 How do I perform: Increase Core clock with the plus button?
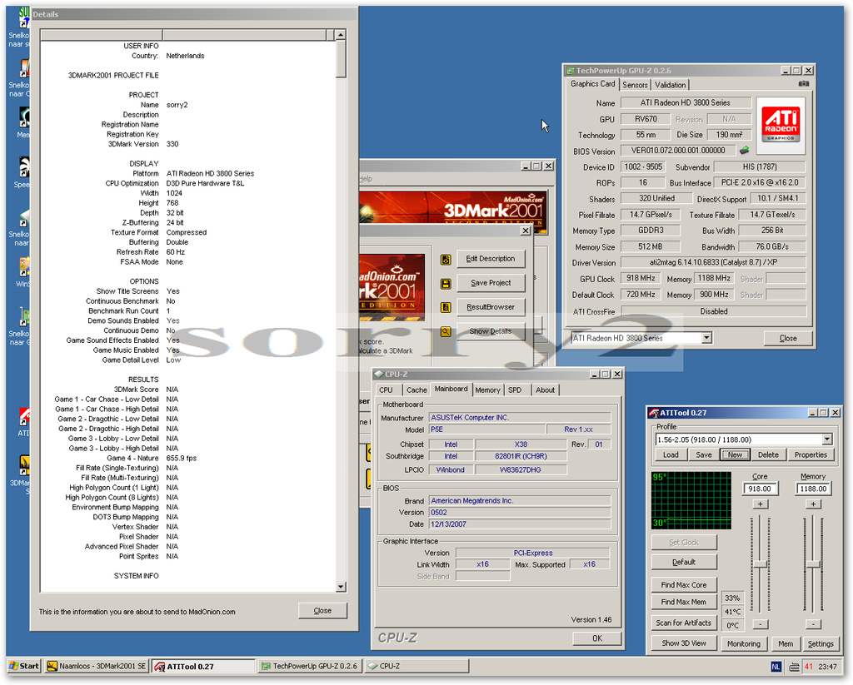click(760, 504)
